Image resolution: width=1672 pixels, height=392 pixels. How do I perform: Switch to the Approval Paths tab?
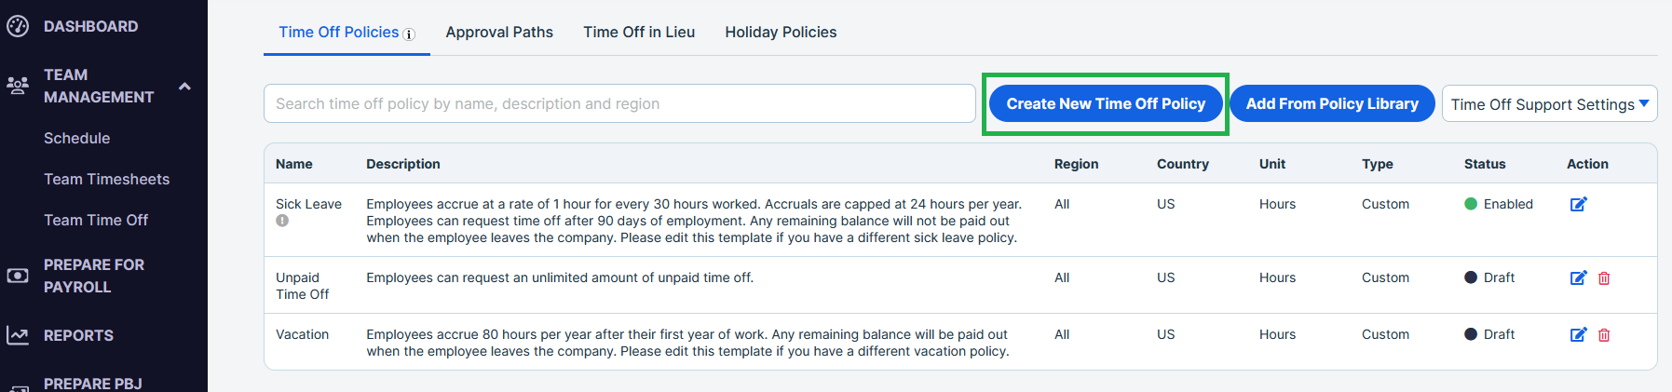click(499, 32)
